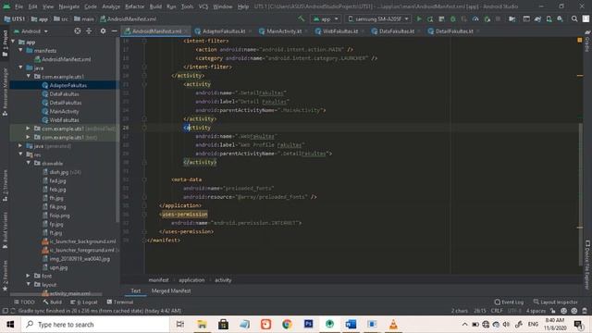
Task: Open the Refactor menu
Action: pos(135,6)
